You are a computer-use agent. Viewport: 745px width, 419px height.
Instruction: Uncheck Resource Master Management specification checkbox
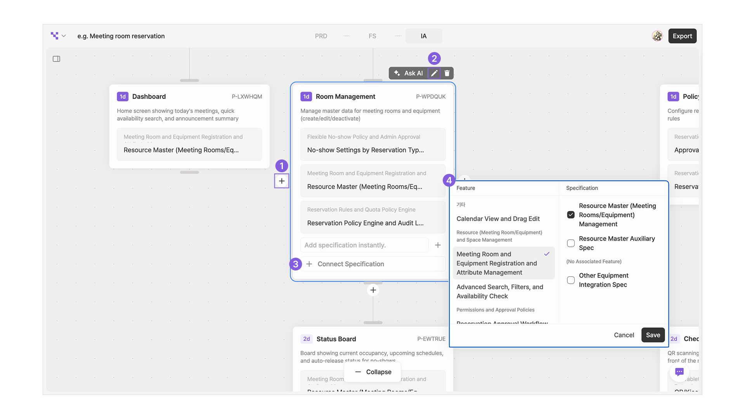571,215
